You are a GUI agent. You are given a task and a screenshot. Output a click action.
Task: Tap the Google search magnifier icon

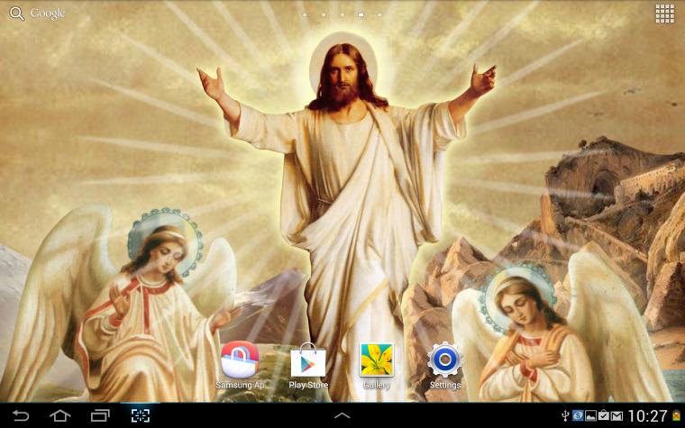pyautogui.click(x=16, y=14)
